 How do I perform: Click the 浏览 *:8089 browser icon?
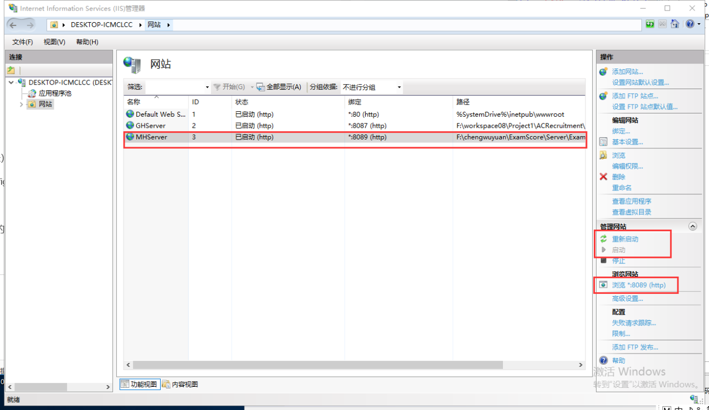click(x=604, y=285)
